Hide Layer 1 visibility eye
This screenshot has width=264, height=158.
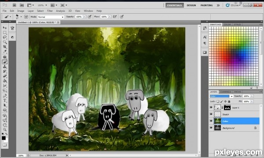[211, 108]
